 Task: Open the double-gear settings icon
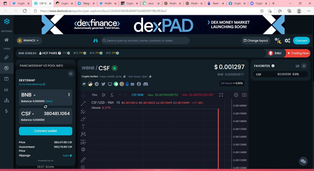pos(287,40)
